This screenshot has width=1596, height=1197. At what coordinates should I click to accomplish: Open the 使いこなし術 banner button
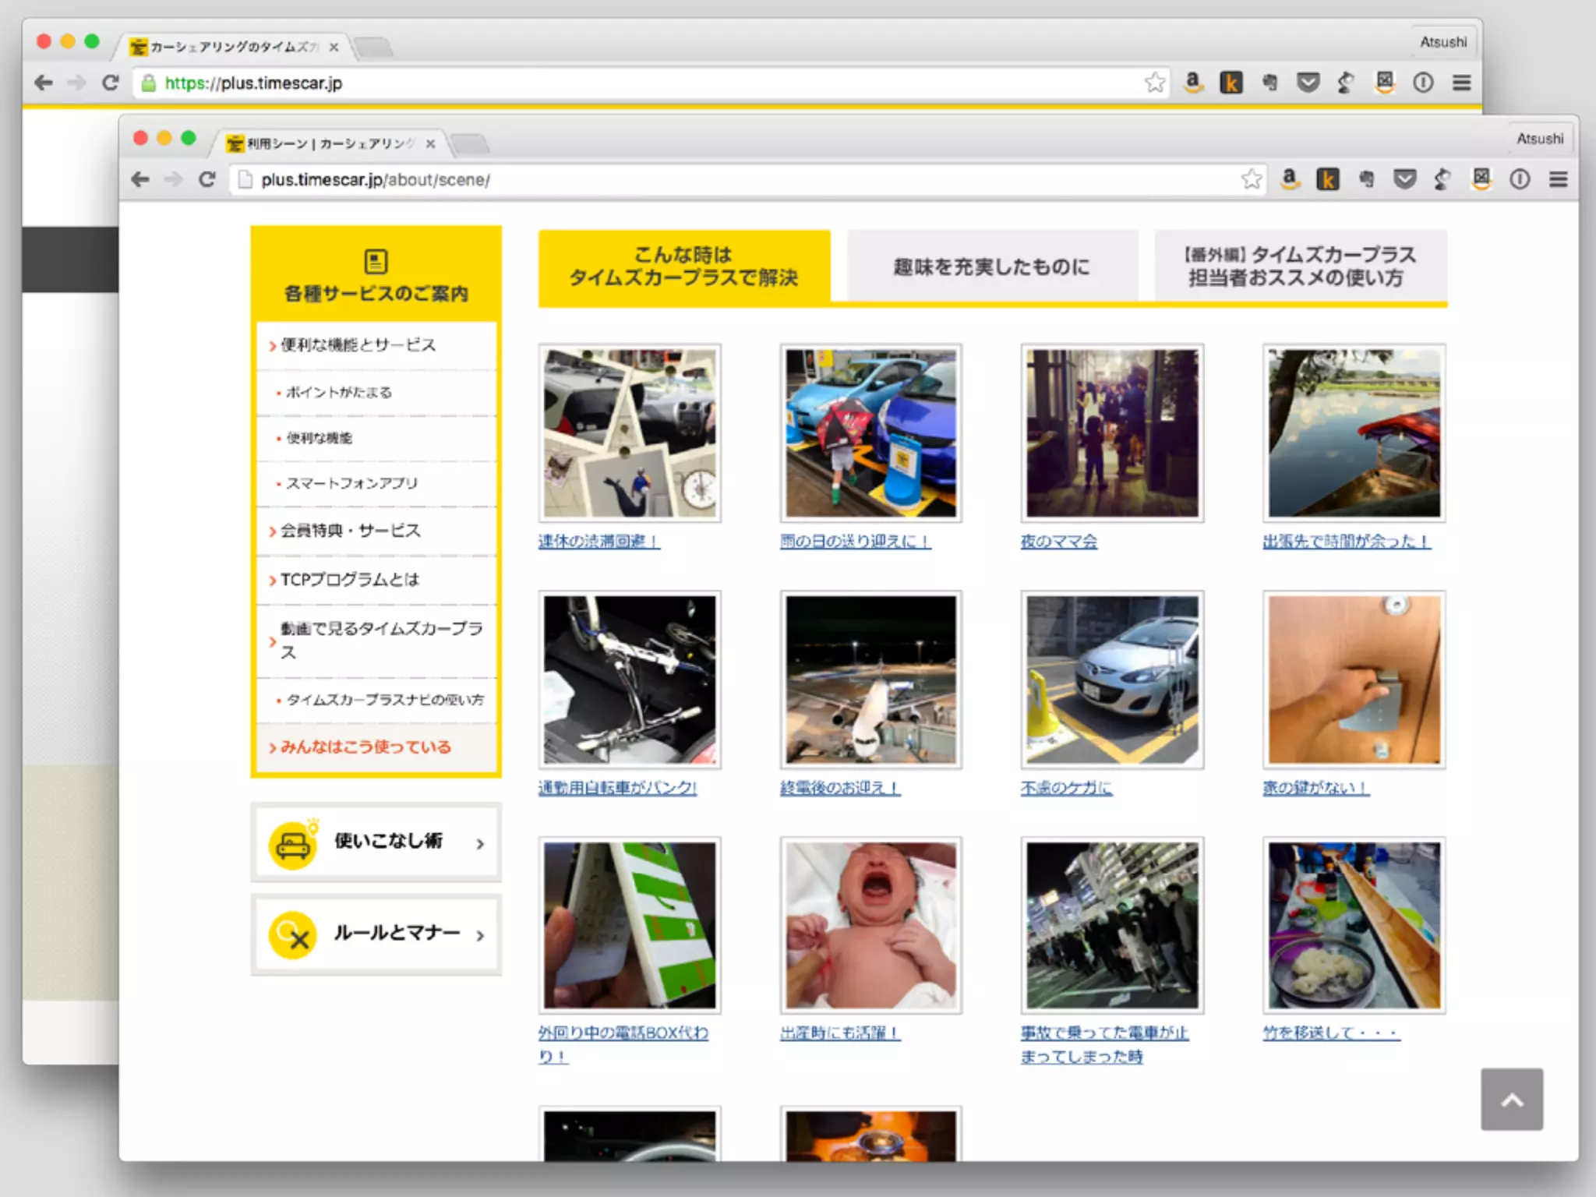pos(376,842)
